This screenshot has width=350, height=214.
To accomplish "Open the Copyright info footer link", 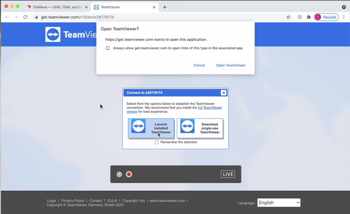I will pyautogui.click(x=134, y=200).
